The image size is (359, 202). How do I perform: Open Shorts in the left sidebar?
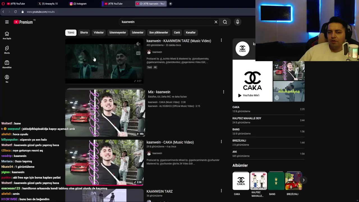tap(7, 50)
